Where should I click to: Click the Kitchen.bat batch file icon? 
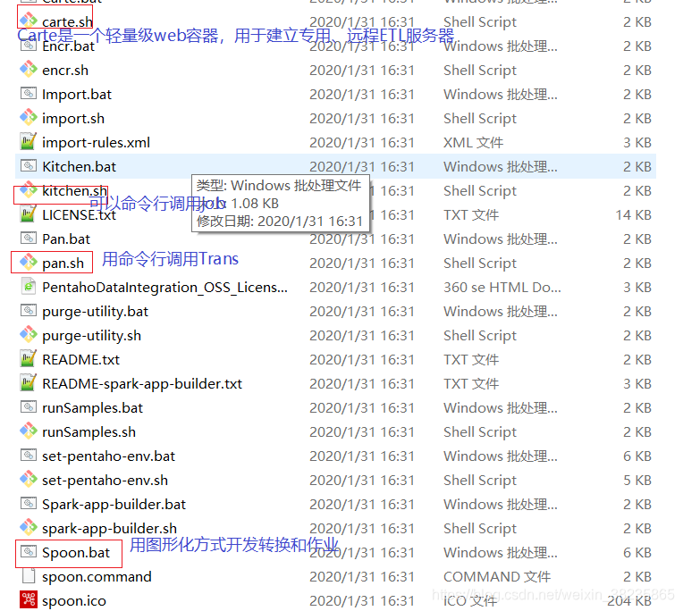pos(29,165)
